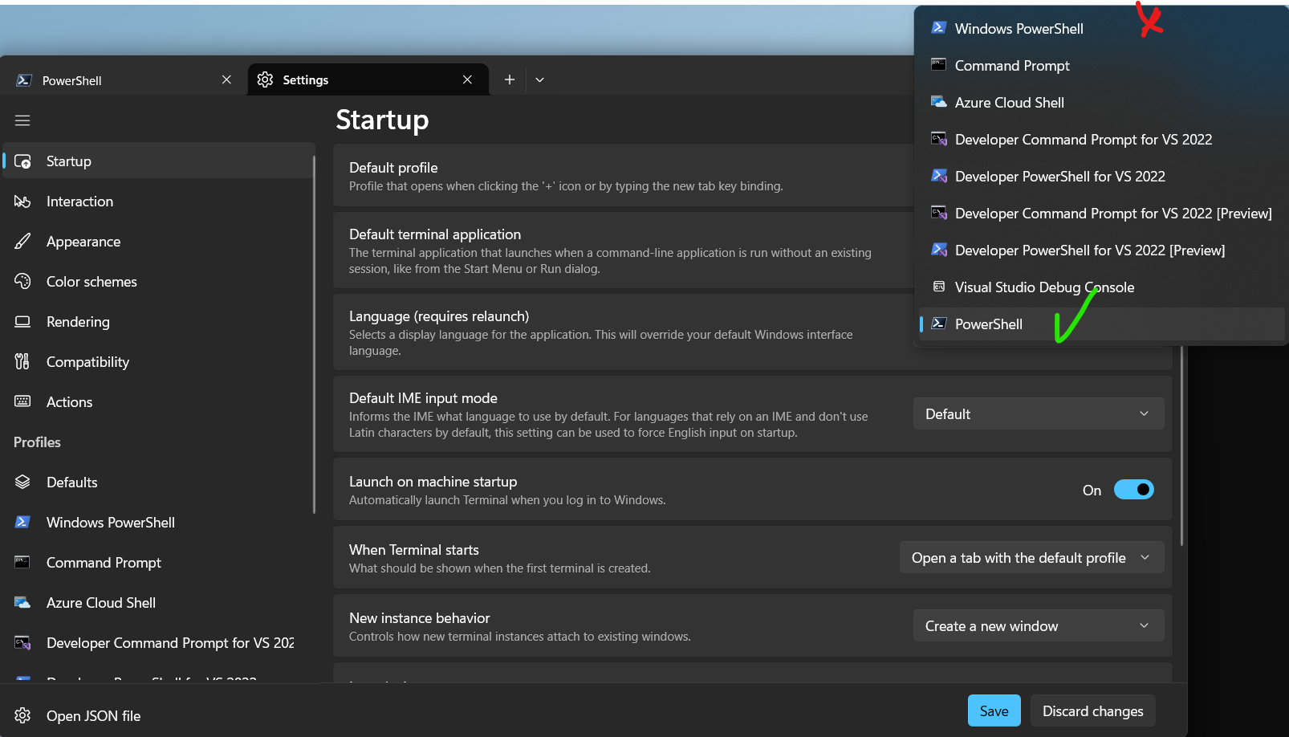Click the Save button

point(994,711)
